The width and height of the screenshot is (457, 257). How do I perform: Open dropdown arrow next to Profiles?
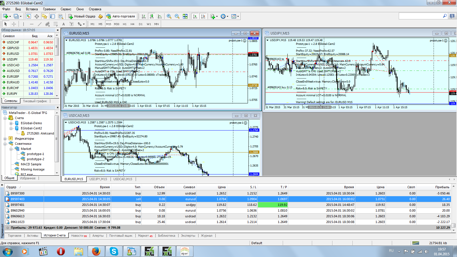pos(21,16)
